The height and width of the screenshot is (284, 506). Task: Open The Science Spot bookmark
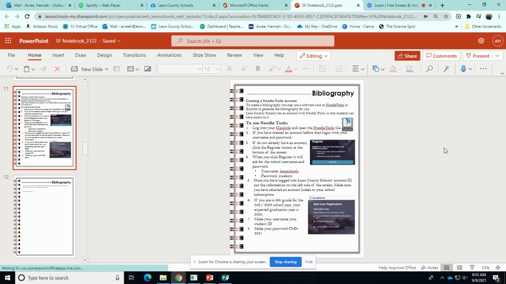[397, 26]
